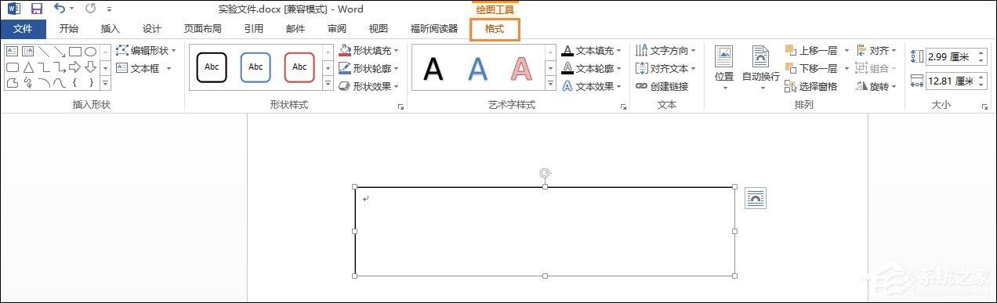
Task: Click Send Backward (下移一层)
Action: coord(811,68)
